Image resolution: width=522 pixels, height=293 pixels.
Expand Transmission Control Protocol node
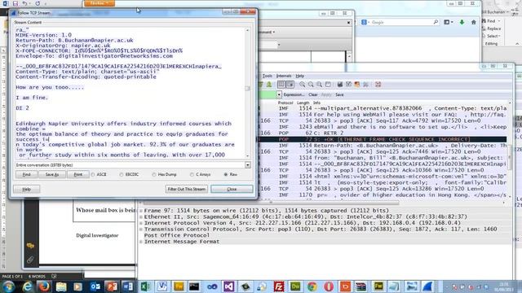click(141, 230)
